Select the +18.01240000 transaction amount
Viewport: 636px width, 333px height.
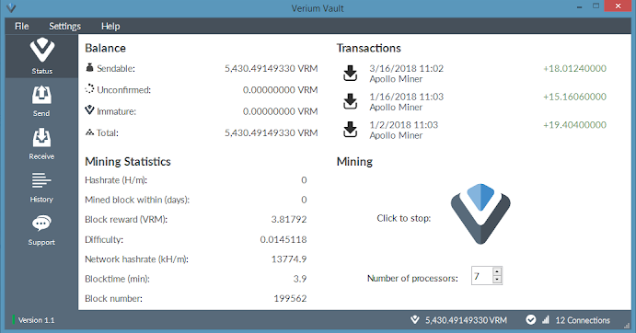point(574,68)
